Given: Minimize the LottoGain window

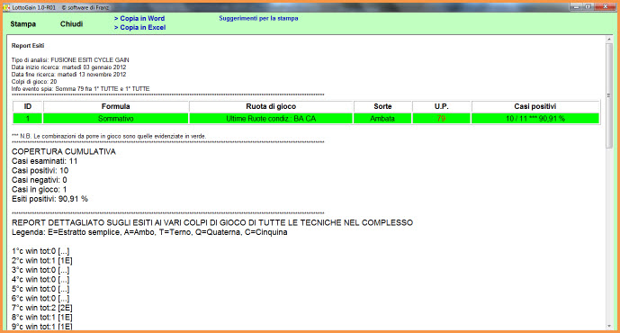Looking at the screenshot, I should tap(577, 6).
